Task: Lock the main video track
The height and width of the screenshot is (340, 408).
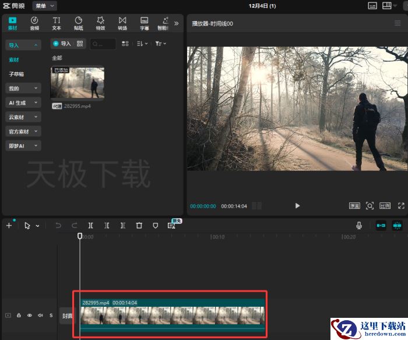Action: pos(19,316)
